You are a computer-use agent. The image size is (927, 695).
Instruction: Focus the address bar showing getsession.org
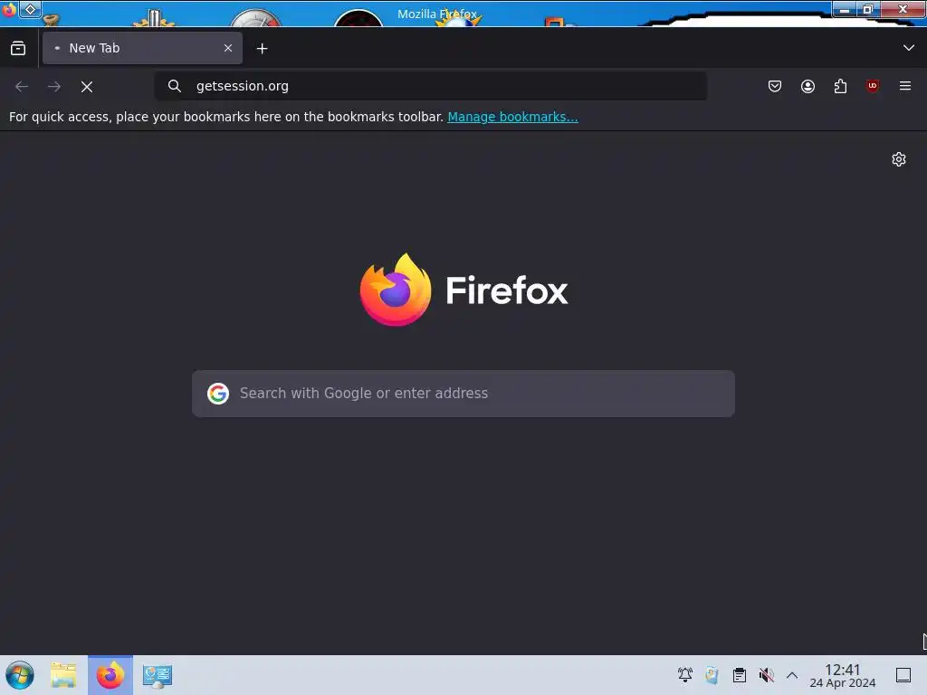point(430,86)
